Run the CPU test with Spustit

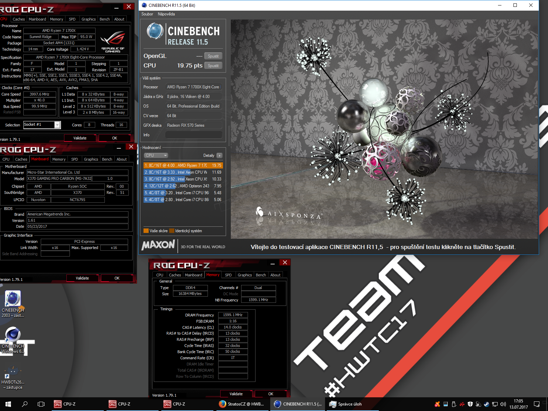(x=213, y=66)
